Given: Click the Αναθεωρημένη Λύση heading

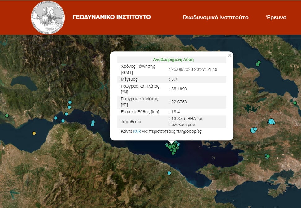Looking at the screenshot, I should 173,59.
